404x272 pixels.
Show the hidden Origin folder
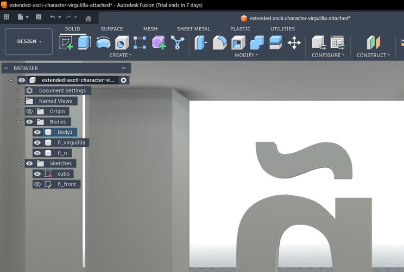pos(29,112)
